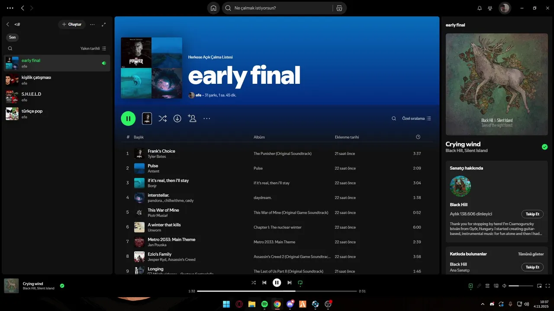
Task: Skip to the previous track
Action: point(264,282)
